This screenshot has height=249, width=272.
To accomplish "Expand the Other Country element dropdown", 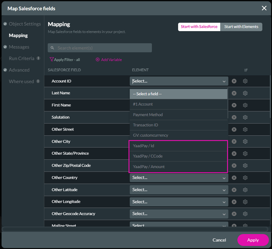I will (179, 178).
